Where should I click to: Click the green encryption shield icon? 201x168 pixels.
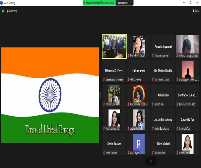[x=3, y=11]
